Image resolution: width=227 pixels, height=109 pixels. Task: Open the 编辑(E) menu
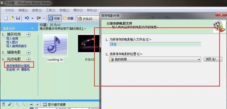23,10
